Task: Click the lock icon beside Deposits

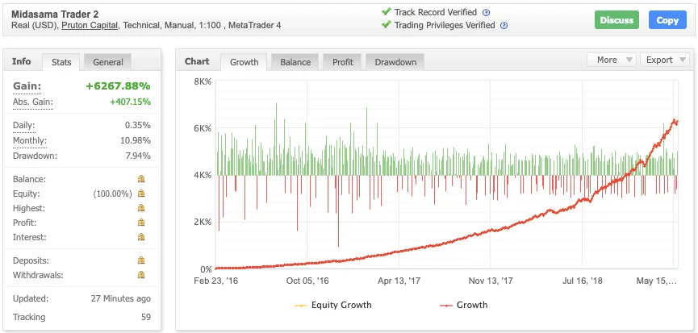Action: pos(141,260)
